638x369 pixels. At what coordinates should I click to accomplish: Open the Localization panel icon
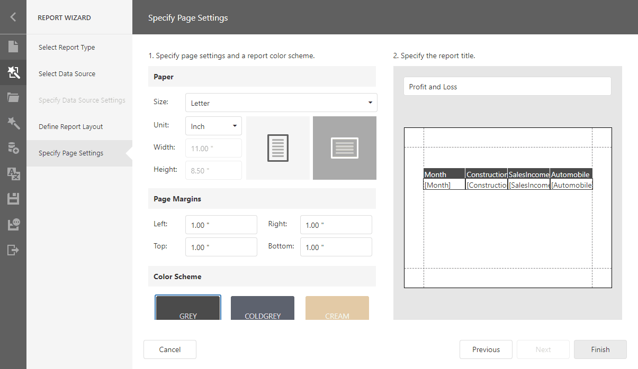tap(13, 174)
